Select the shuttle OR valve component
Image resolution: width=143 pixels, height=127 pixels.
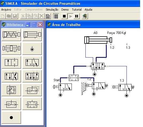point(11,104)
